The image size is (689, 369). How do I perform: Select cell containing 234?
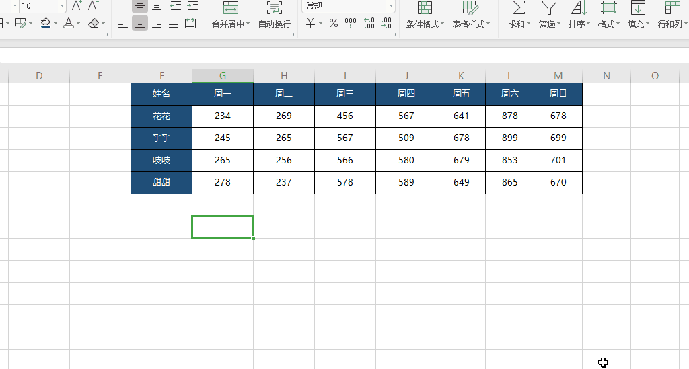223,116
